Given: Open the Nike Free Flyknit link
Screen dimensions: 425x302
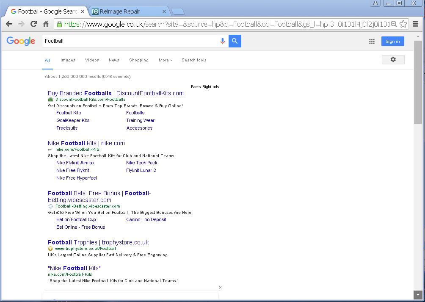Looking at the screenshot, I should [x=73, y=170].
